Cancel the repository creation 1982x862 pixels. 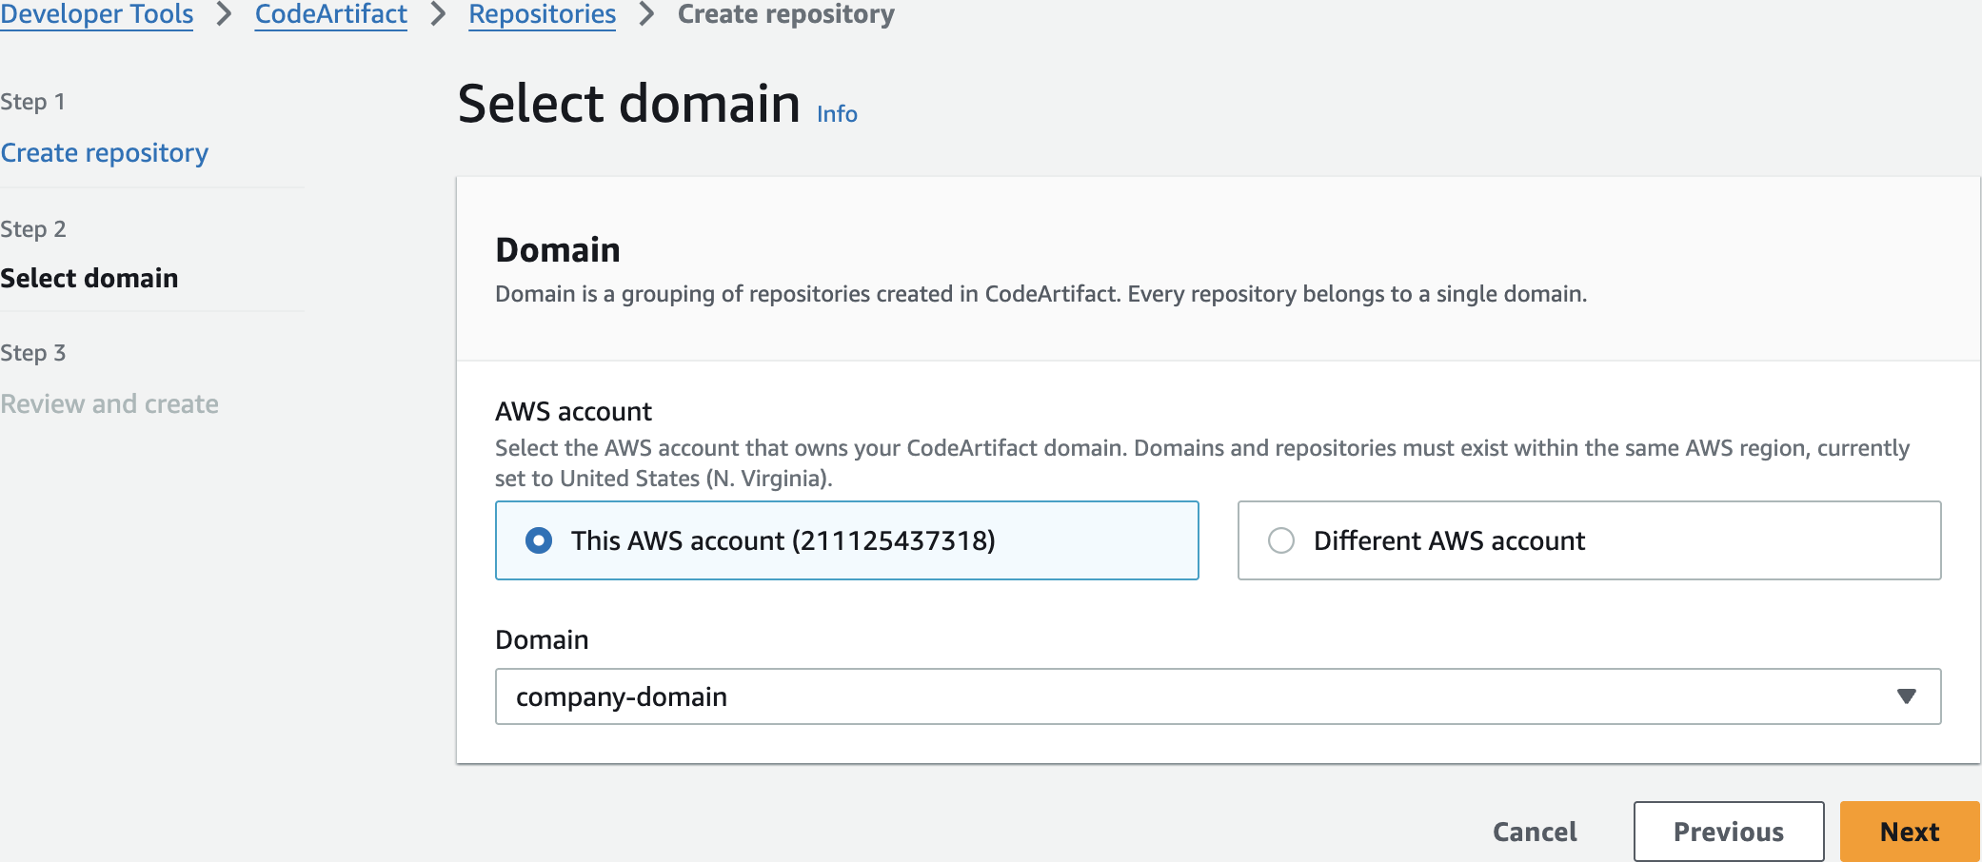point(1535,832)
